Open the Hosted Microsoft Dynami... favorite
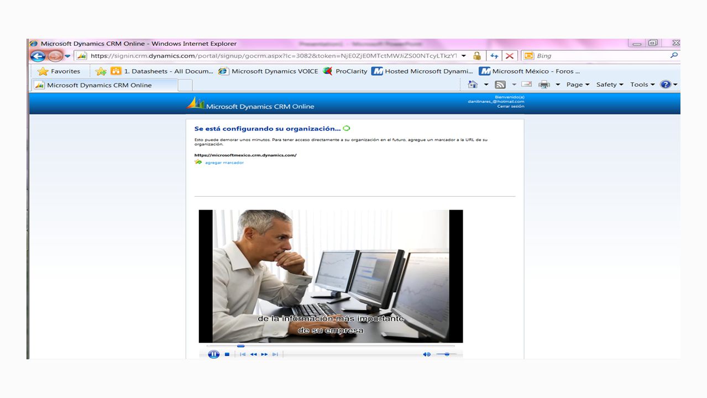Screen dimensions: 707x398 click(423, 71)
